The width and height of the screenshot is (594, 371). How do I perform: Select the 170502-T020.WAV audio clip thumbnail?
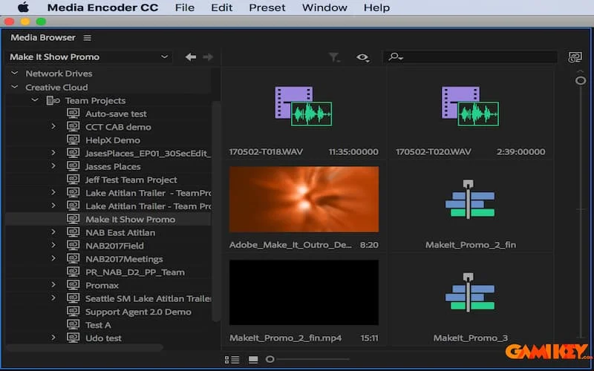470,106
